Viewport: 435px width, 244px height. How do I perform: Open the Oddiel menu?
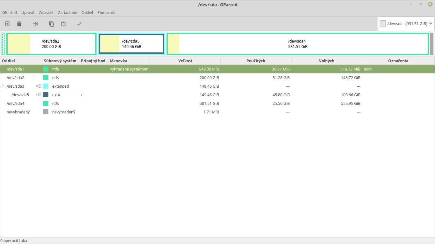(87, 13)
